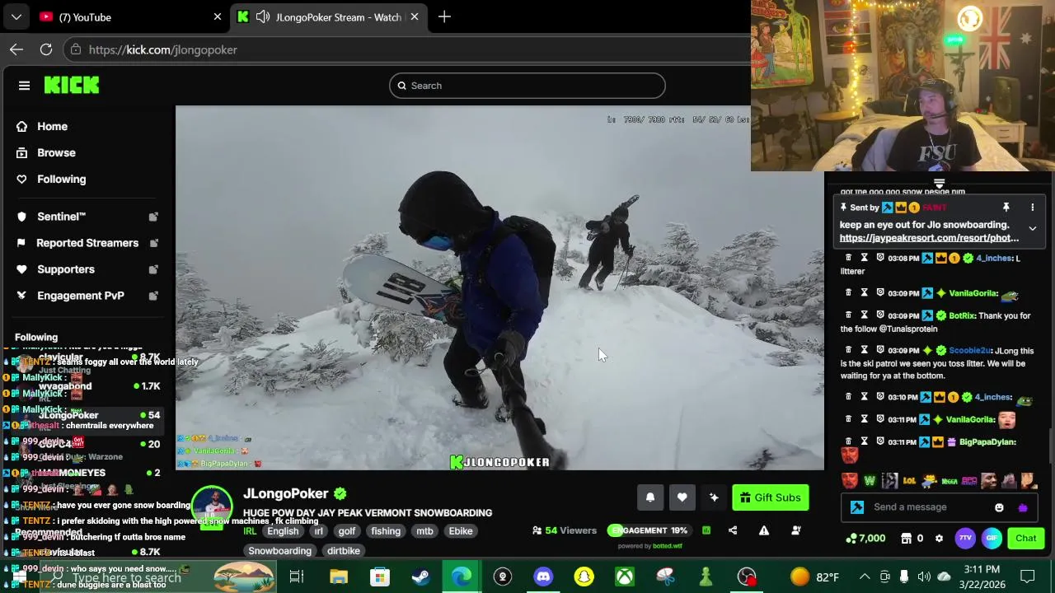The height and width of the screenshot is (593, 1055).
Task: Reload the page
Action: coord(46,49)
